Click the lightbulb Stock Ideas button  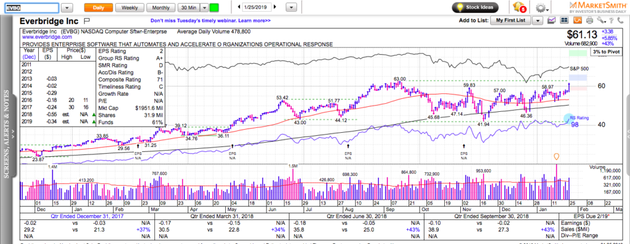pyautogui.click(x=476, y=7)
